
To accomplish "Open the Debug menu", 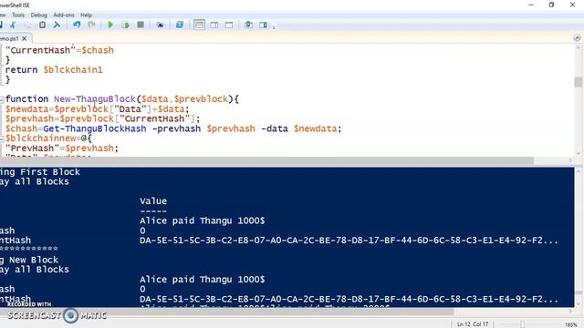I will pyautogui.click(x=38, y=15).
